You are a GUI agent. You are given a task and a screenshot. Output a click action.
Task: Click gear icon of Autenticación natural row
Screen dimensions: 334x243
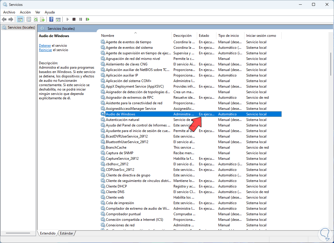(103, 119)
